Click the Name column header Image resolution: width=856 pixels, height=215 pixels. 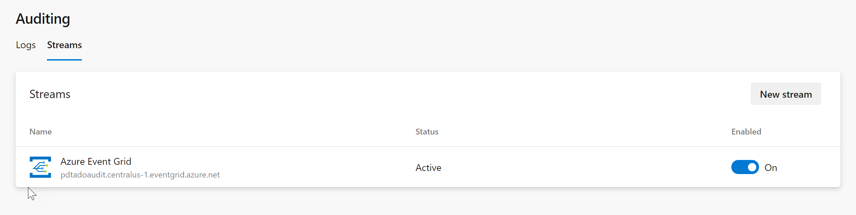(40, 132)
